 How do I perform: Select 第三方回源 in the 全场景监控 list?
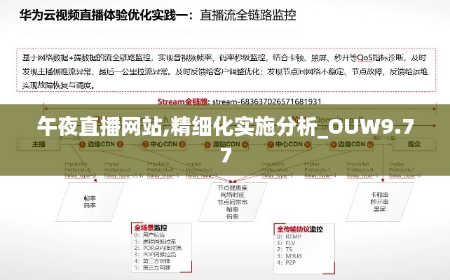(x=157, y=267)
